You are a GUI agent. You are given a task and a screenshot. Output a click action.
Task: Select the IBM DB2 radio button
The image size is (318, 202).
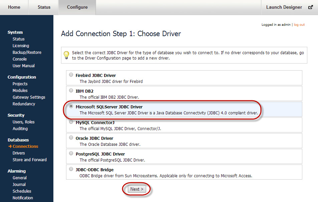tap(71, 90)
